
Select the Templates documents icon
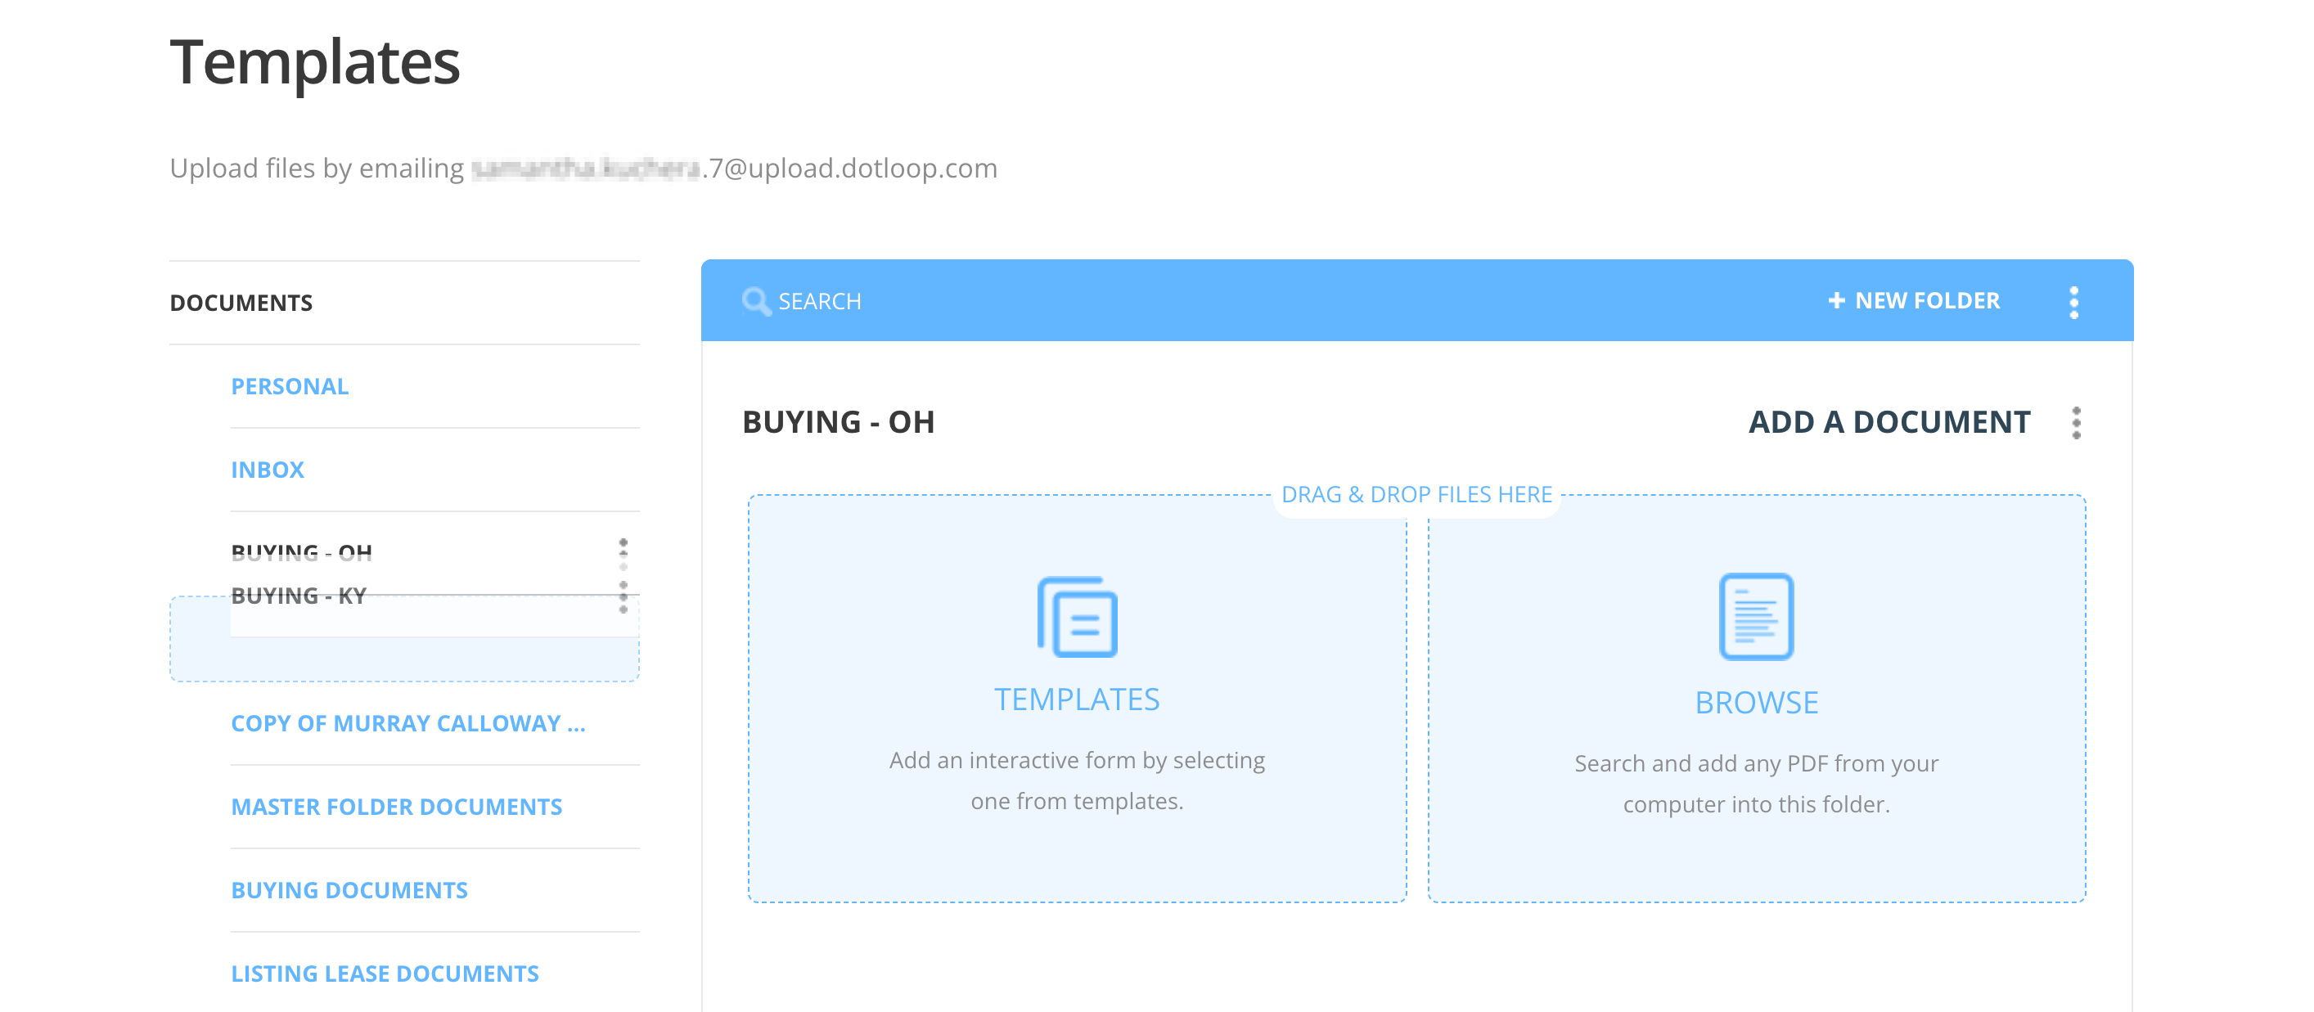point(1076,616)
